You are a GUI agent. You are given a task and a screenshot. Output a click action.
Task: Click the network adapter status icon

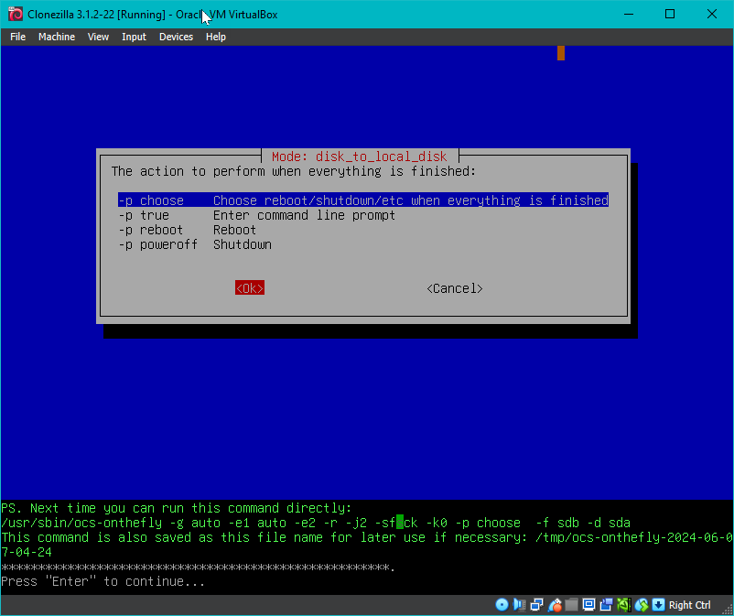click(536, 605)
